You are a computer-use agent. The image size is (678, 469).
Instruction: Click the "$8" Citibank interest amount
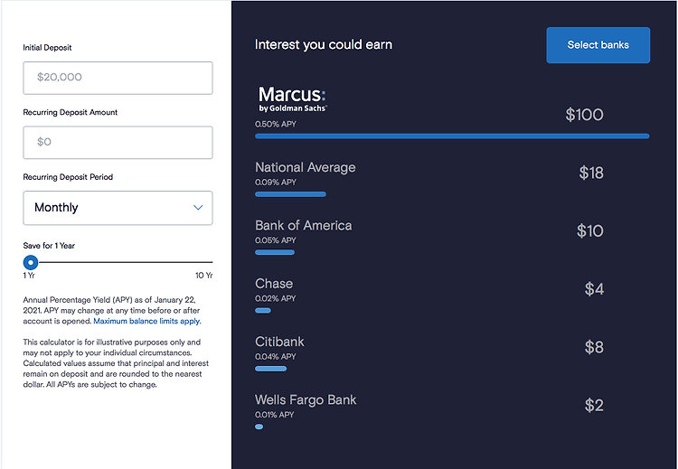click(x=594, y=347)
